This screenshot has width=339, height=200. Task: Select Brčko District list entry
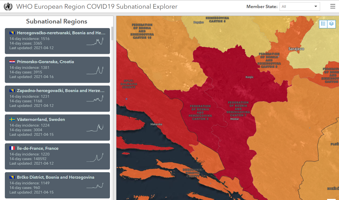pyautogui.click(x=57, y=185)
